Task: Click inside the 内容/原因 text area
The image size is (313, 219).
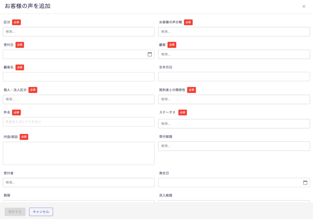Action: pyautogui.click(x=78, y=153)
